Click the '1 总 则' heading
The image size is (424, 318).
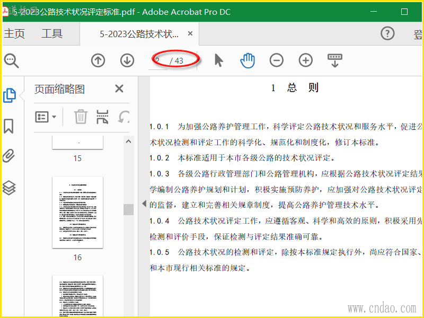coord(295,87)
